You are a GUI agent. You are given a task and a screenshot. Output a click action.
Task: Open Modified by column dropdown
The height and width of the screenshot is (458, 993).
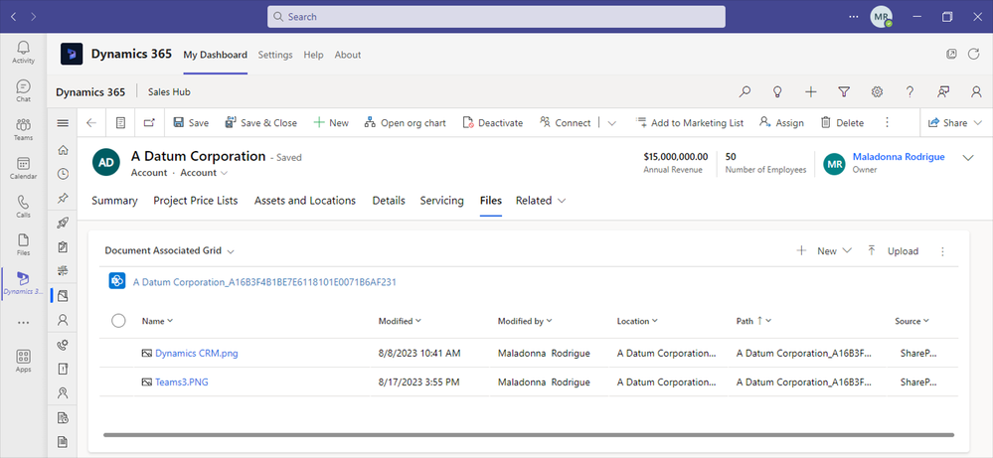coord(525,321)
